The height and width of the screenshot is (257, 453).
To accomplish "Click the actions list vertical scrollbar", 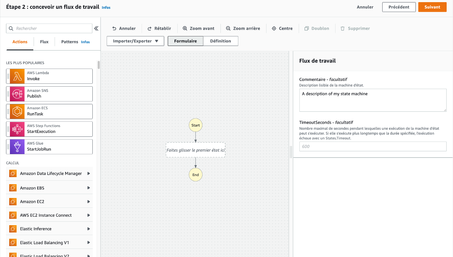I will [99, 65].
